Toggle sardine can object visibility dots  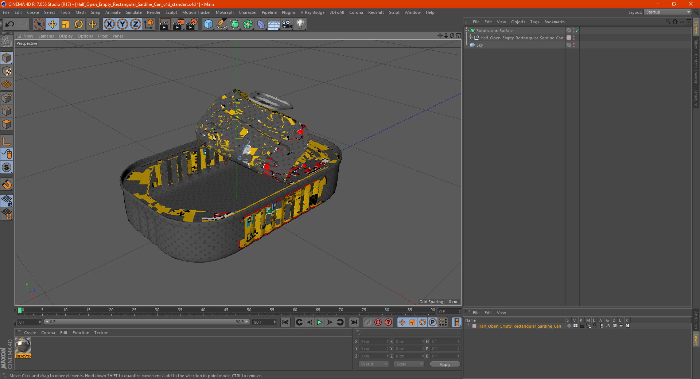tap(573, 38)
